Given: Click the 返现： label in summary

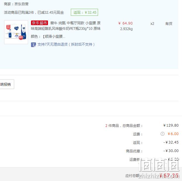Looking at the screenshot, I should (138, 143).
